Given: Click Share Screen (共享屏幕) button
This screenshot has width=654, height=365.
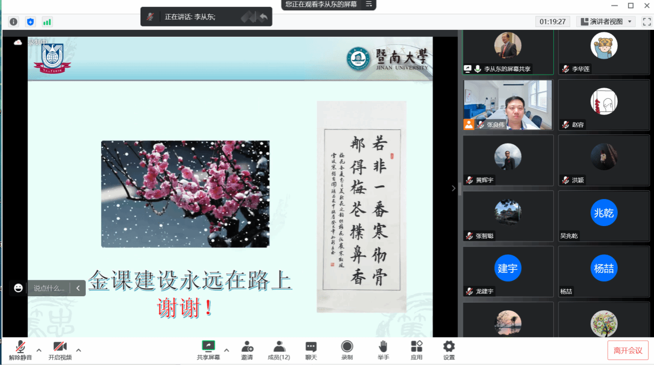Looking at the screenshot, I should tap(208, 350).
